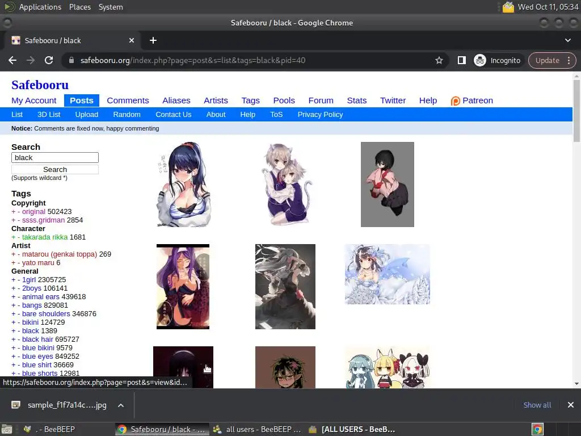
Task: Click the search text field containing black
Action: (55, 158)
